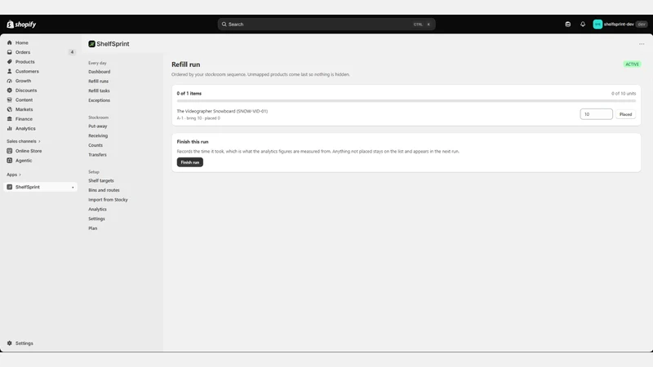The image size is (653, 367).
Task: Click the shelfsprint-dev store avatar
Action: click(597, 24)
